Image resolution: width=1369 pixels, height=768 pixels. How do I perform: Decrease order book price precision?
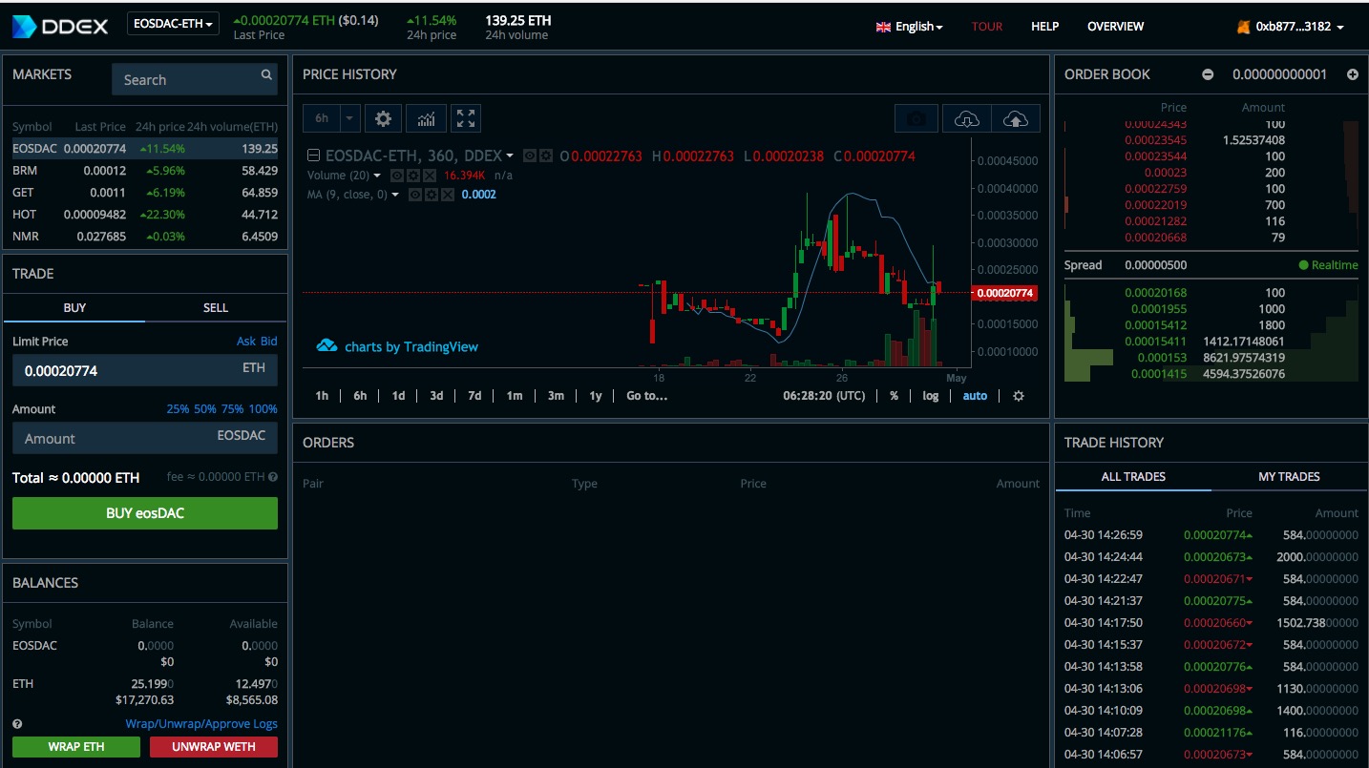[x=1208, y=74]
